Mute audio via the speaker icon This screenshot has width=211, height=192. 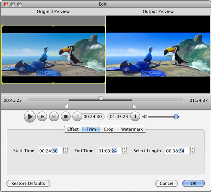(x=145, y=117)
